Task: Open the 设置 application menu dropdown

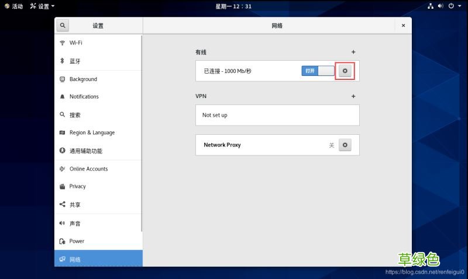Action: click(42, 6)
